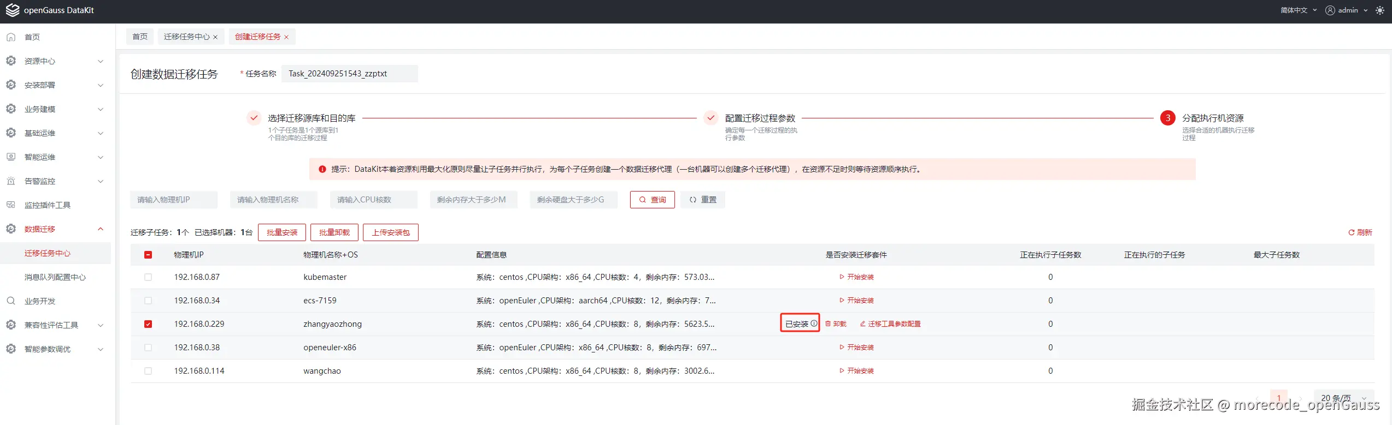1392x425 pixels.
Task: Click the 重置 reset button
Action: 703,200
